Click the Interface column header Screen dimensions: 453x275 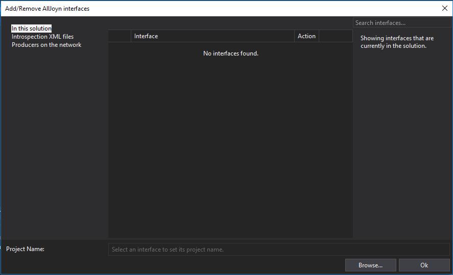tap(212, 36)
